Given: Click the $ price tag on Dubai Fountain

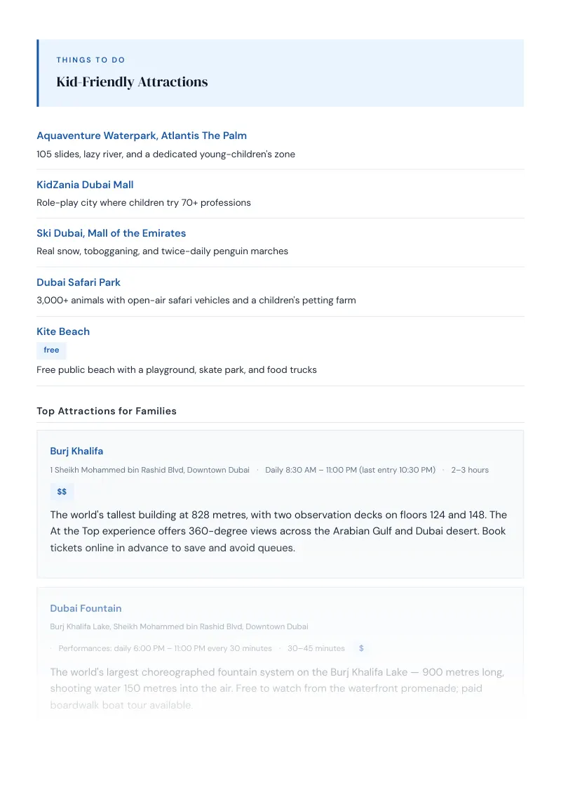Looking at the screenshot, I should 361,648.
